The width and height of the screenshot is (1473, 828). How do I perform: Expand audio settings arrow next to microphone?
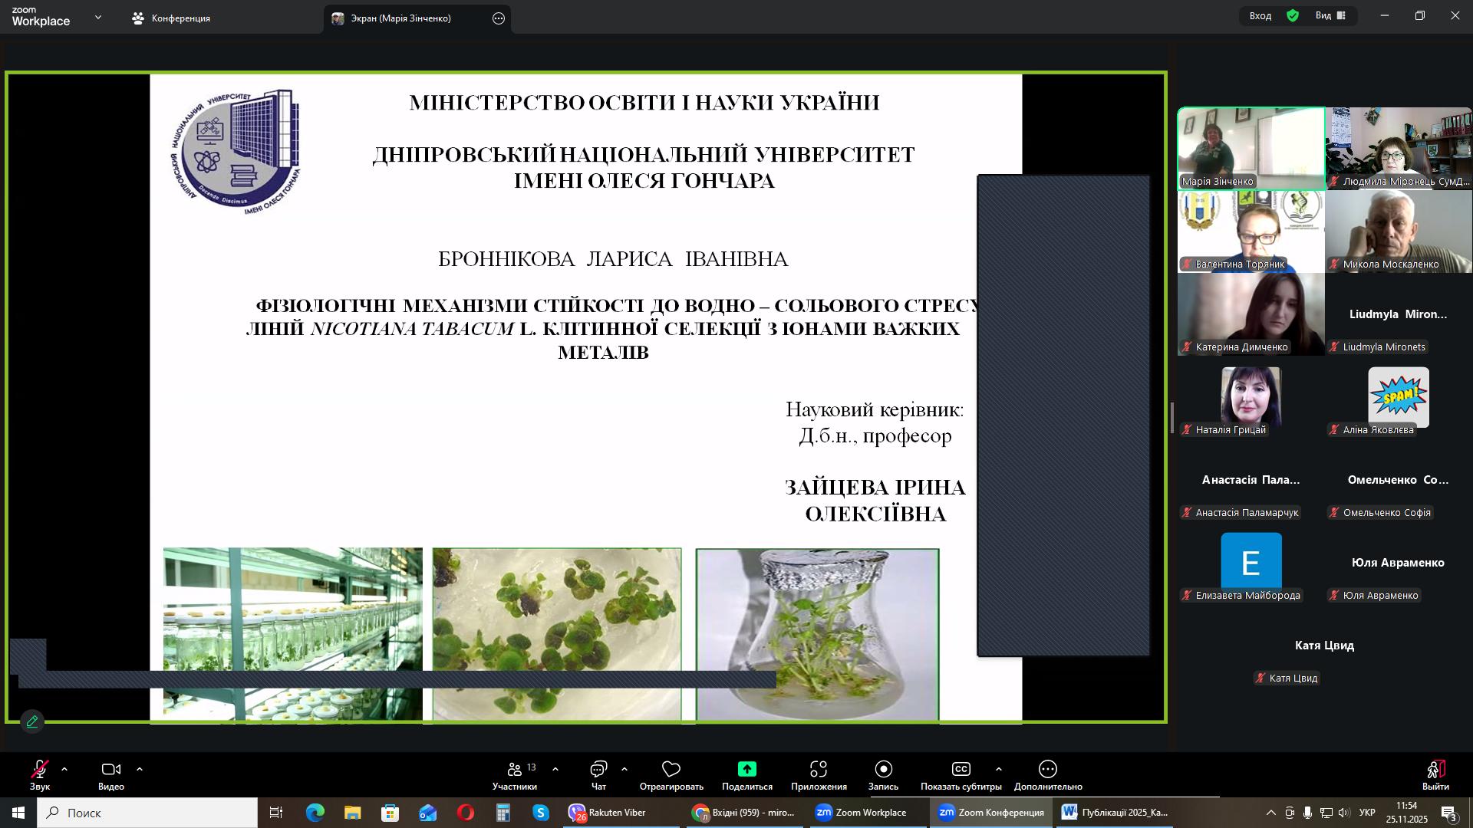point(64,769)
